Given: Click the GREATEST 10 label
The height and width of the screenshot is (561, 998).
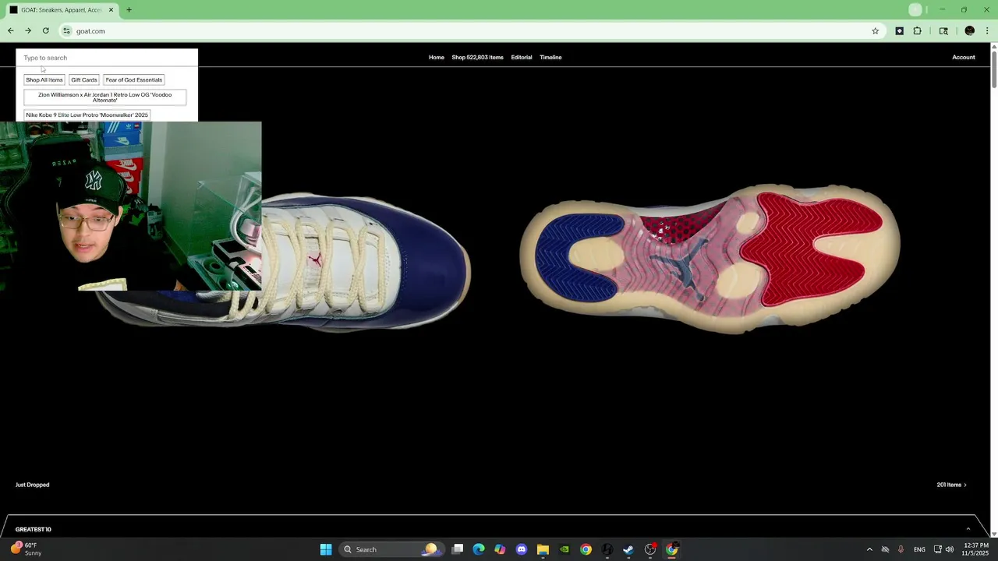Looking at the screenshot, I should click(34, 529).
